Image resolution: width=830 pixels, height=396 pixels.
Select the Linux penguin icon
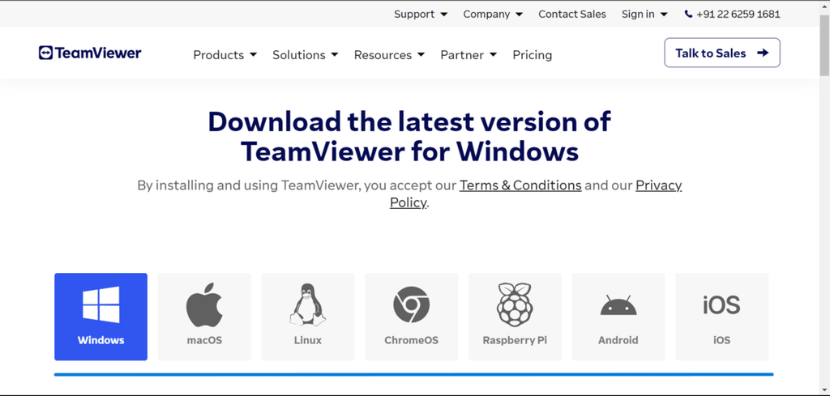coord(307,304)
